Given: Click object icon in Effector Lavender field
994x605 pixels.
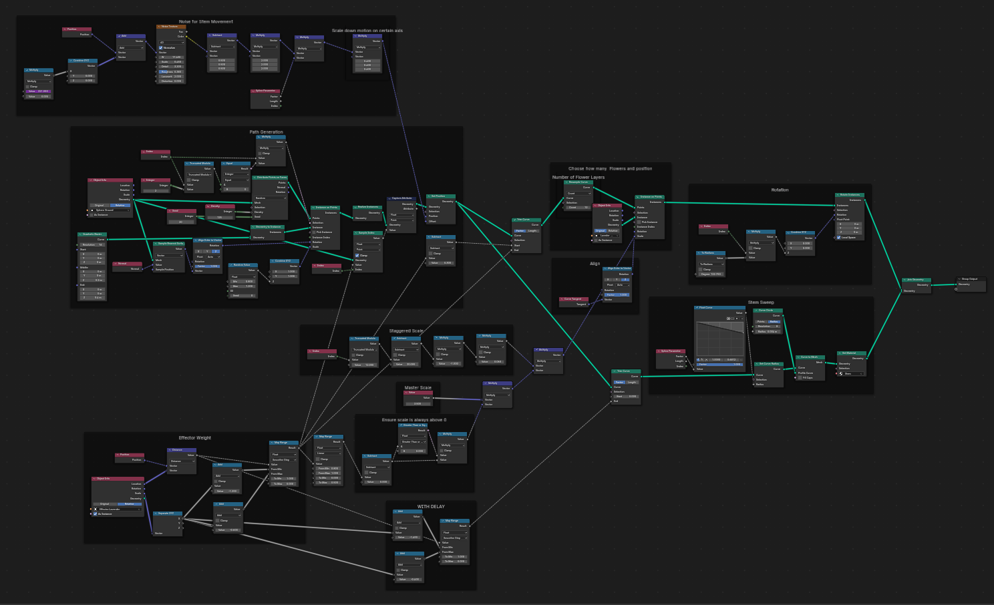Looking at the screenshot, I should 95,510.
